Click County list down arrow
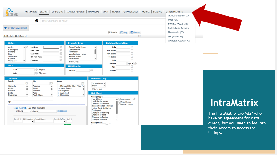Viewport: 277px width, 155px height. coord(27,95)
